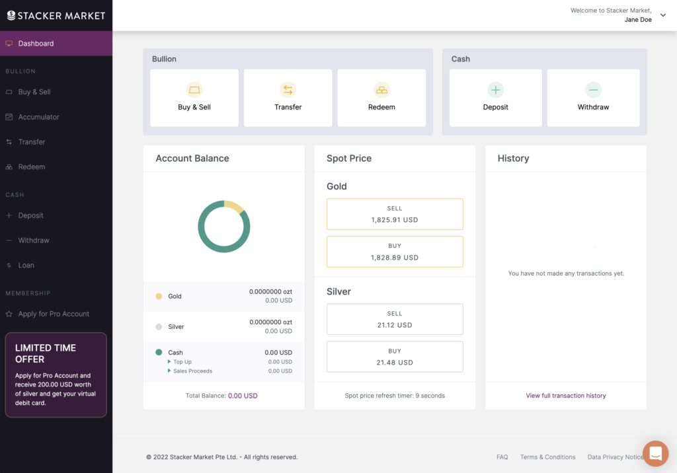Open Terms & Conditions footer link
The width and height of the screenshot is (677, 473).
pos(547,457)
